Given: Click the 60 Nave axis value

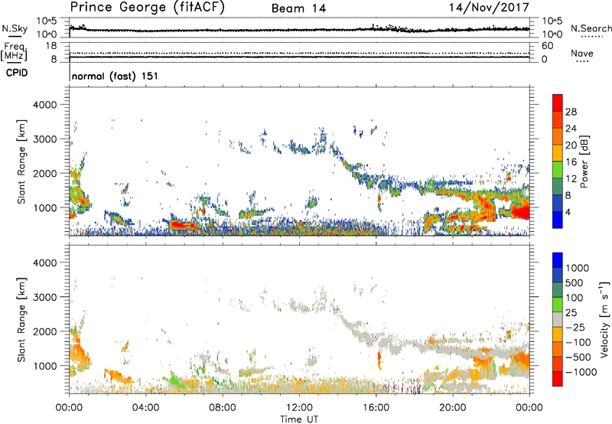Looking at the screenshot, I should pyautogui.click(x=547, y=46).
